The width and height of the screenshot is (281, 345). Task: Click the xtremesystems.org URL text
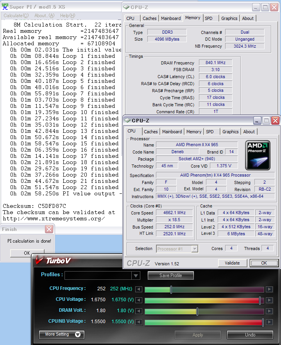click(54, 219)
